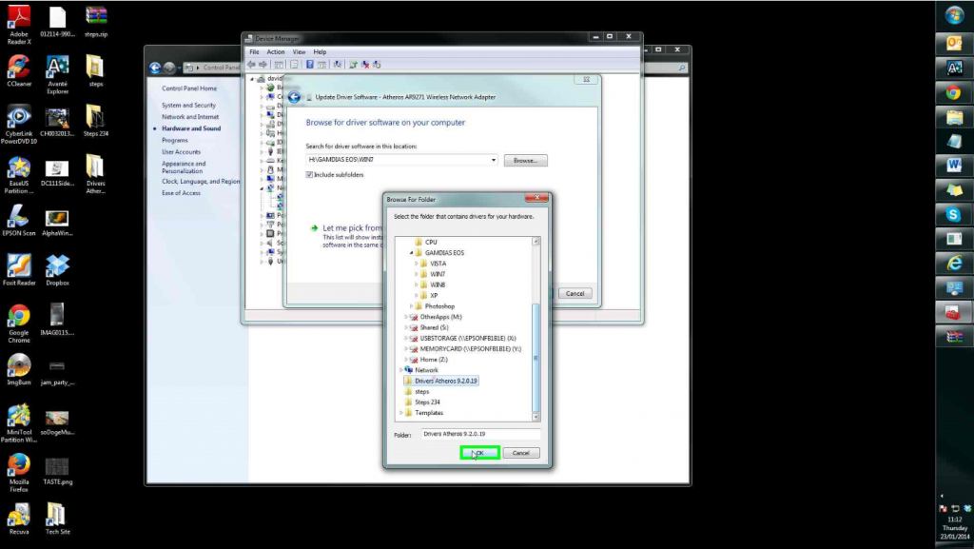The width and height of the screenshot is (974, 549).
Task: Expand the XP folder node
Action: pyautogui.click(x=417, y=295)
